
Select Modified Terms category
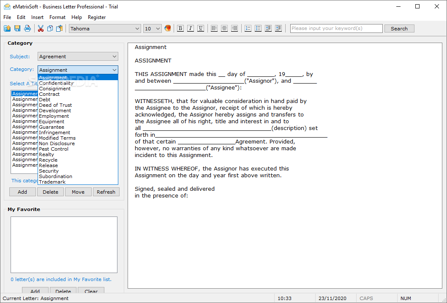pyautogui.click(x=78, y=138)
